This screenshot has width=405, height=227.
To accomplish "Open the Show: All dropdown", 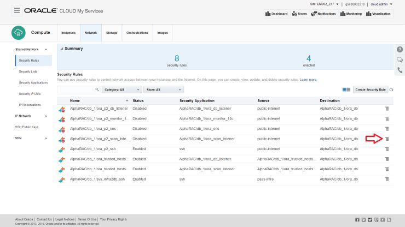I will (x=164, y=89).
